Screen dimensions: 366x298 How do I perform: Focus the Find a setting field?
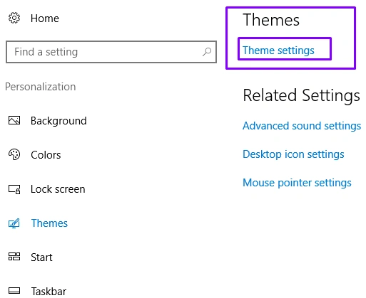[x=111, y=52]
